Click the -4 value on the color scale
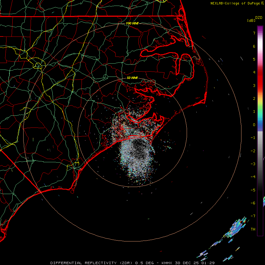The width and height of the screenshot is (265, 265). pos(253,177)
